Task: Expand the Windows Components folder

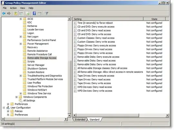Action: point(16,97)
